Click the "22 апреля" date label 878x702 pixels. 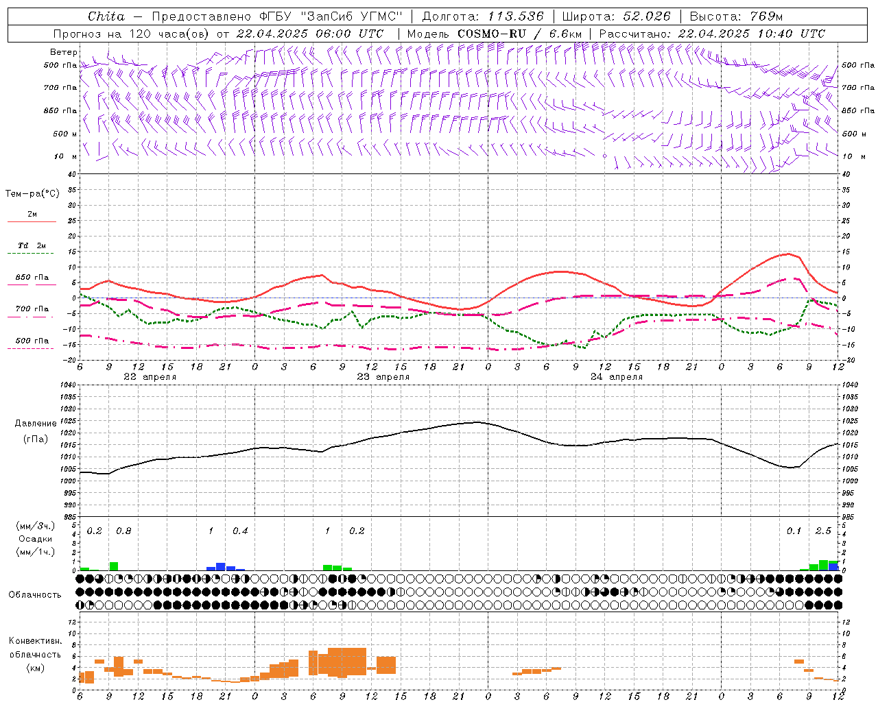click(x=150, y=377)
